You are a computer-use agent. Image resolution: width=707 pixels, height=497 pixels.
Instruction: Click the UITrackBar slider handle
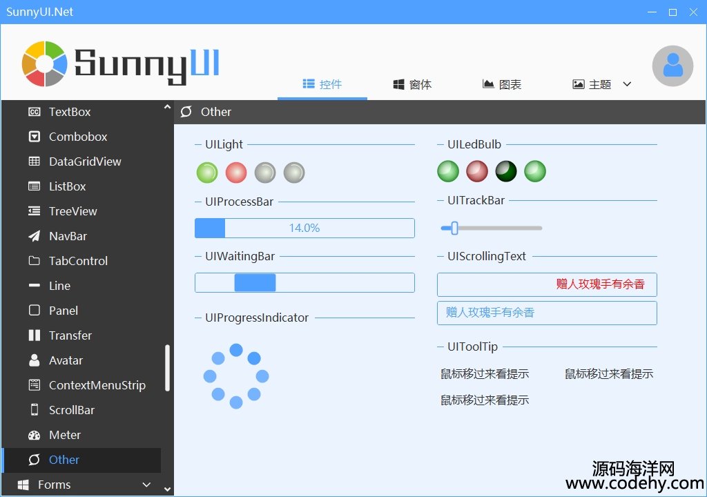pyautogui.click(x=454, y=228)
